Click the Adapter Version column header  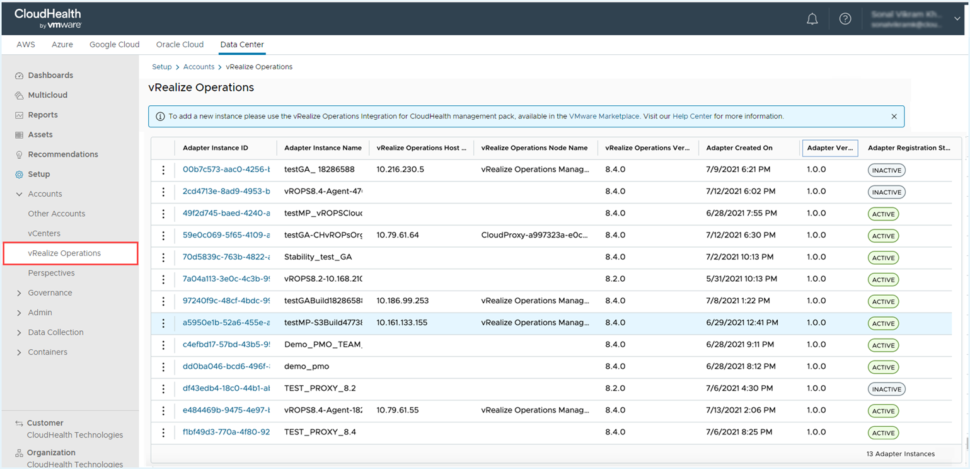829,148
